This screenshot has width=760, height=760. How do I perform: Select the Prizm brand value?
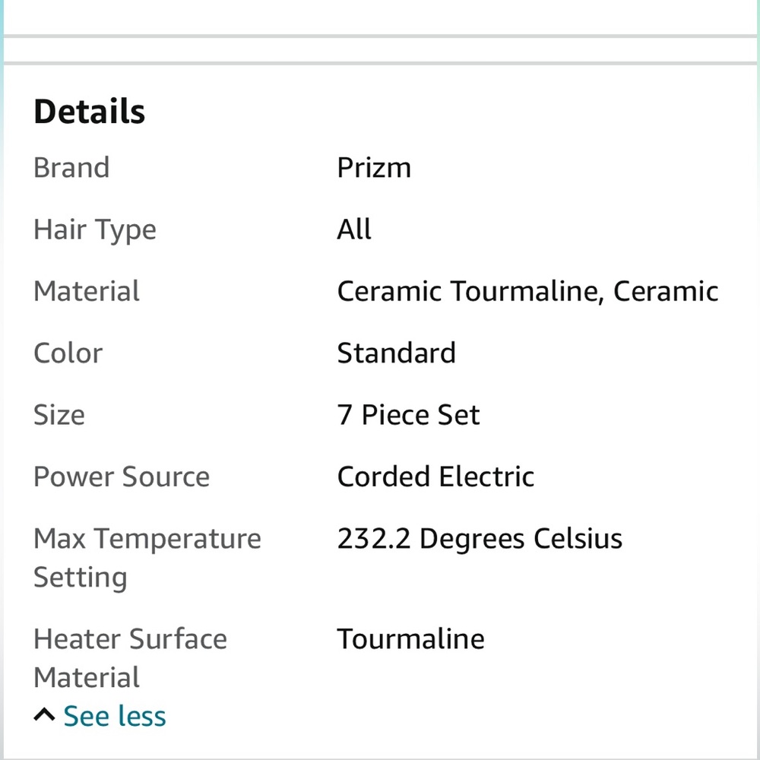[374, 168]
